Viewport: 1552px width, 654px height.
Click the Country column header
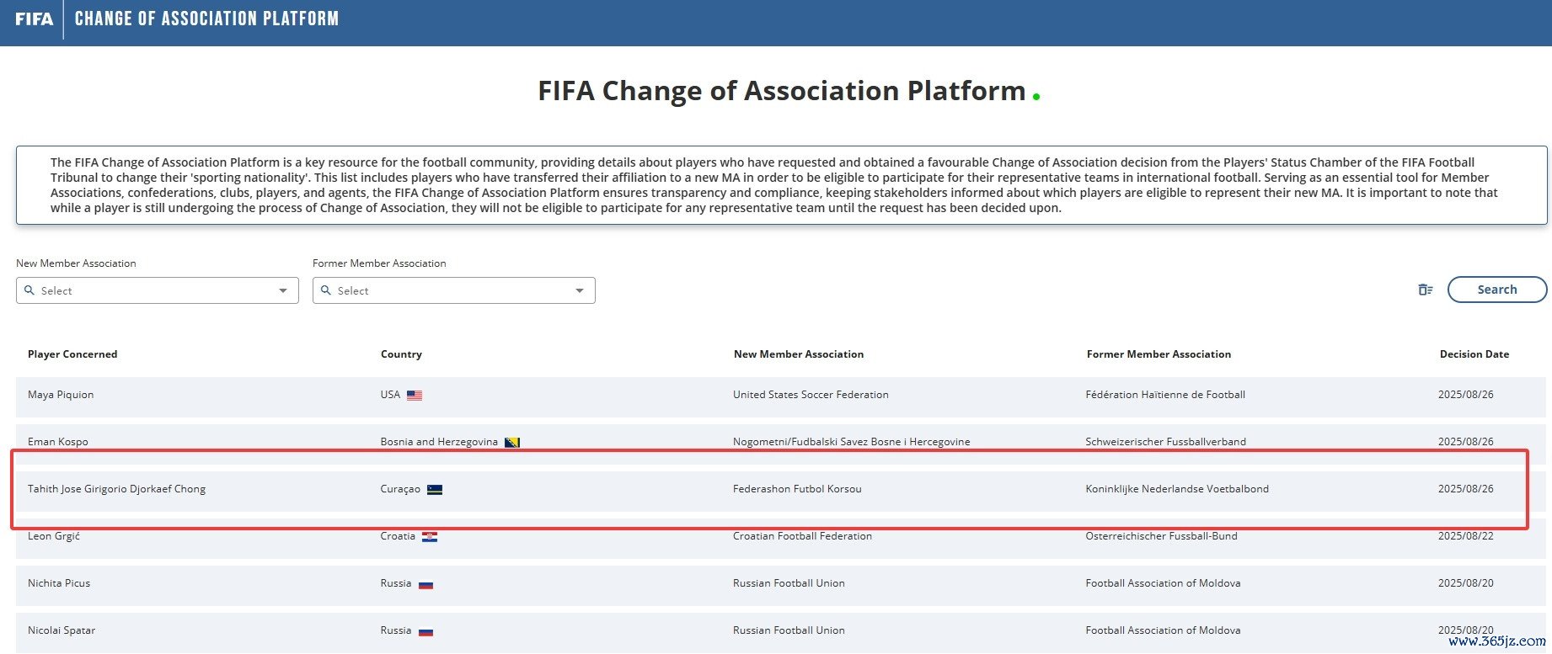tap(401, 354)
